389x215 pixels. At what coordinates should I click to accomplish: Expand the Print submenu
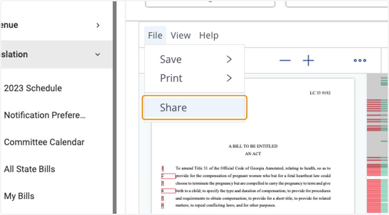194,78
